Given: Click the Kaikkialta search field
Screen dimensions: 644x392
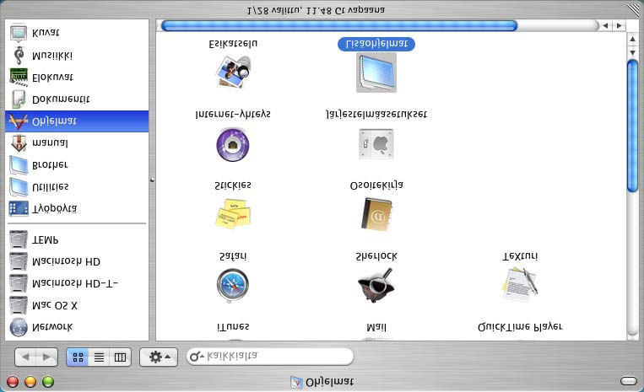Looking at the screenshot, I should point(270,357).
